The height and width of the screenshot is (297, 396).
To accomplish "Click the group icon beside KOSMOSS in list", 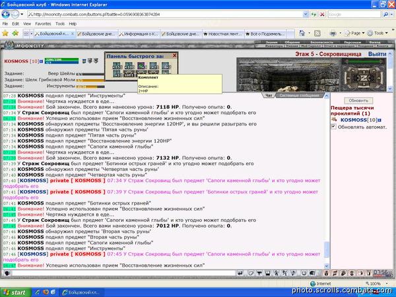I will (334, 119).
